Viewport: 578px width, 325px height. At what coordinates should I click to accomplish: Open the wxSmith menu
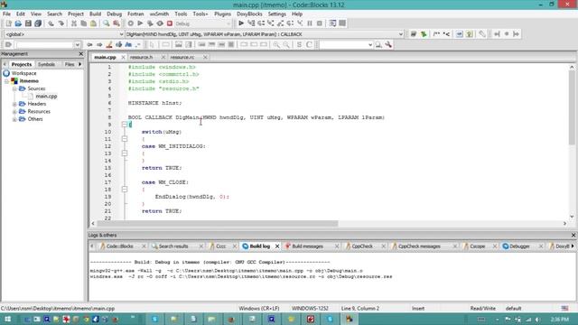[x=159, y=14]
